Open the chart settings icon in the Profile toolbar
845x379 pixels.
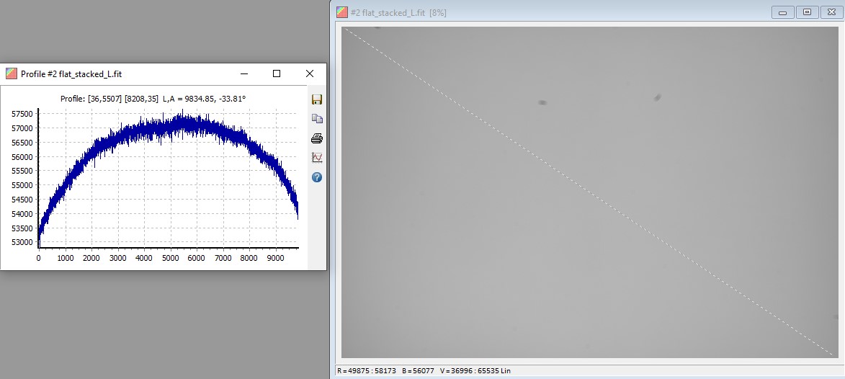pos(316,158)
